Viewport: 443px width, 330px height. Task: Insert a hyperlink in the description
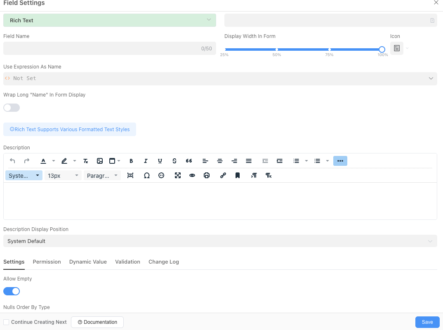(x=223, y=175)
